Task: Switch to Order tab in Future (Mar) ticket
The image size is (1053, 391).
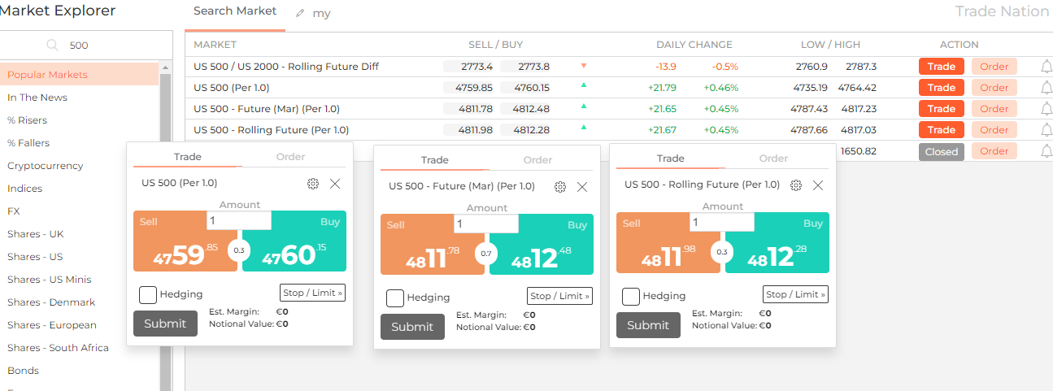Action: (537, 160)
